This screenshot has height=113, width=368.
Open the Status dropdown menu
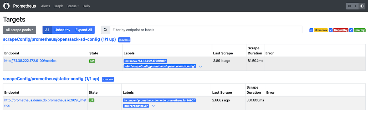73,6
